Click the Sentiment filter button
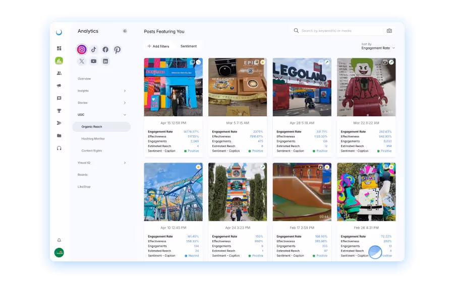Viewport: 454px width, 287px height. [189, 46]
